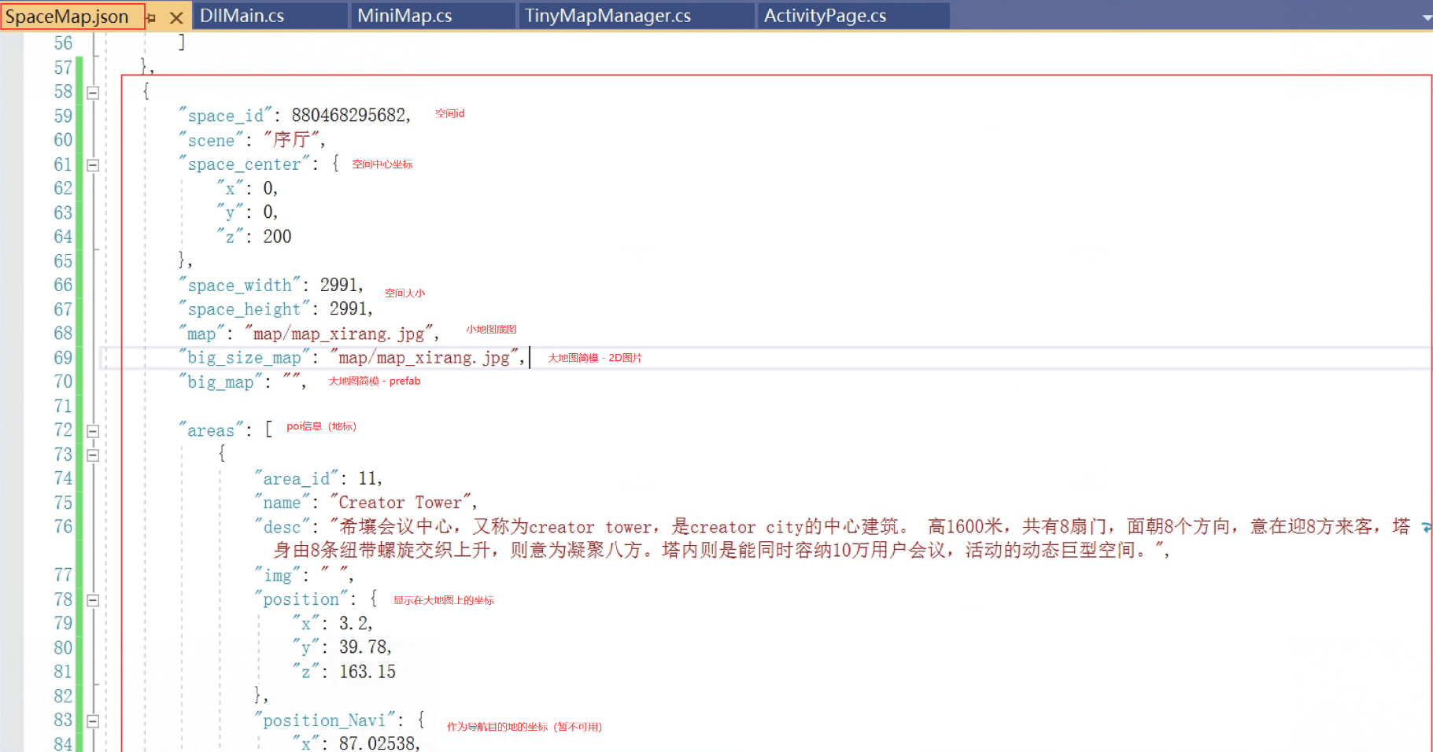Collapse the areas array

pyautogui.click(x=93, y=431)
